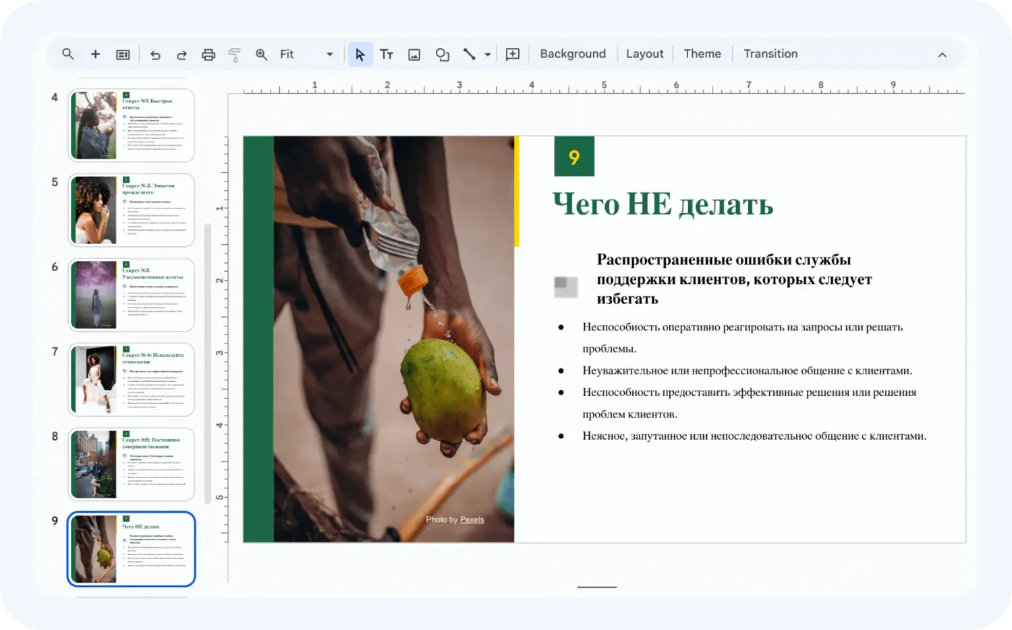This screenshot has height=630, width=1012.
Task: Collapse the toolbar with chevron up
Action: pos(942,55)
